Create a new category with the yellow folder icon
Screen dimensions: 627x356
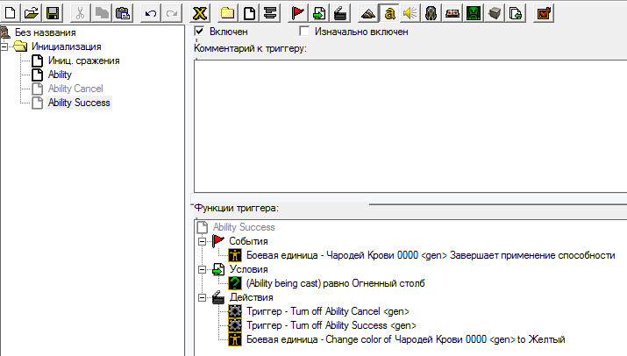pyautogui.click(x=227, y=13)
